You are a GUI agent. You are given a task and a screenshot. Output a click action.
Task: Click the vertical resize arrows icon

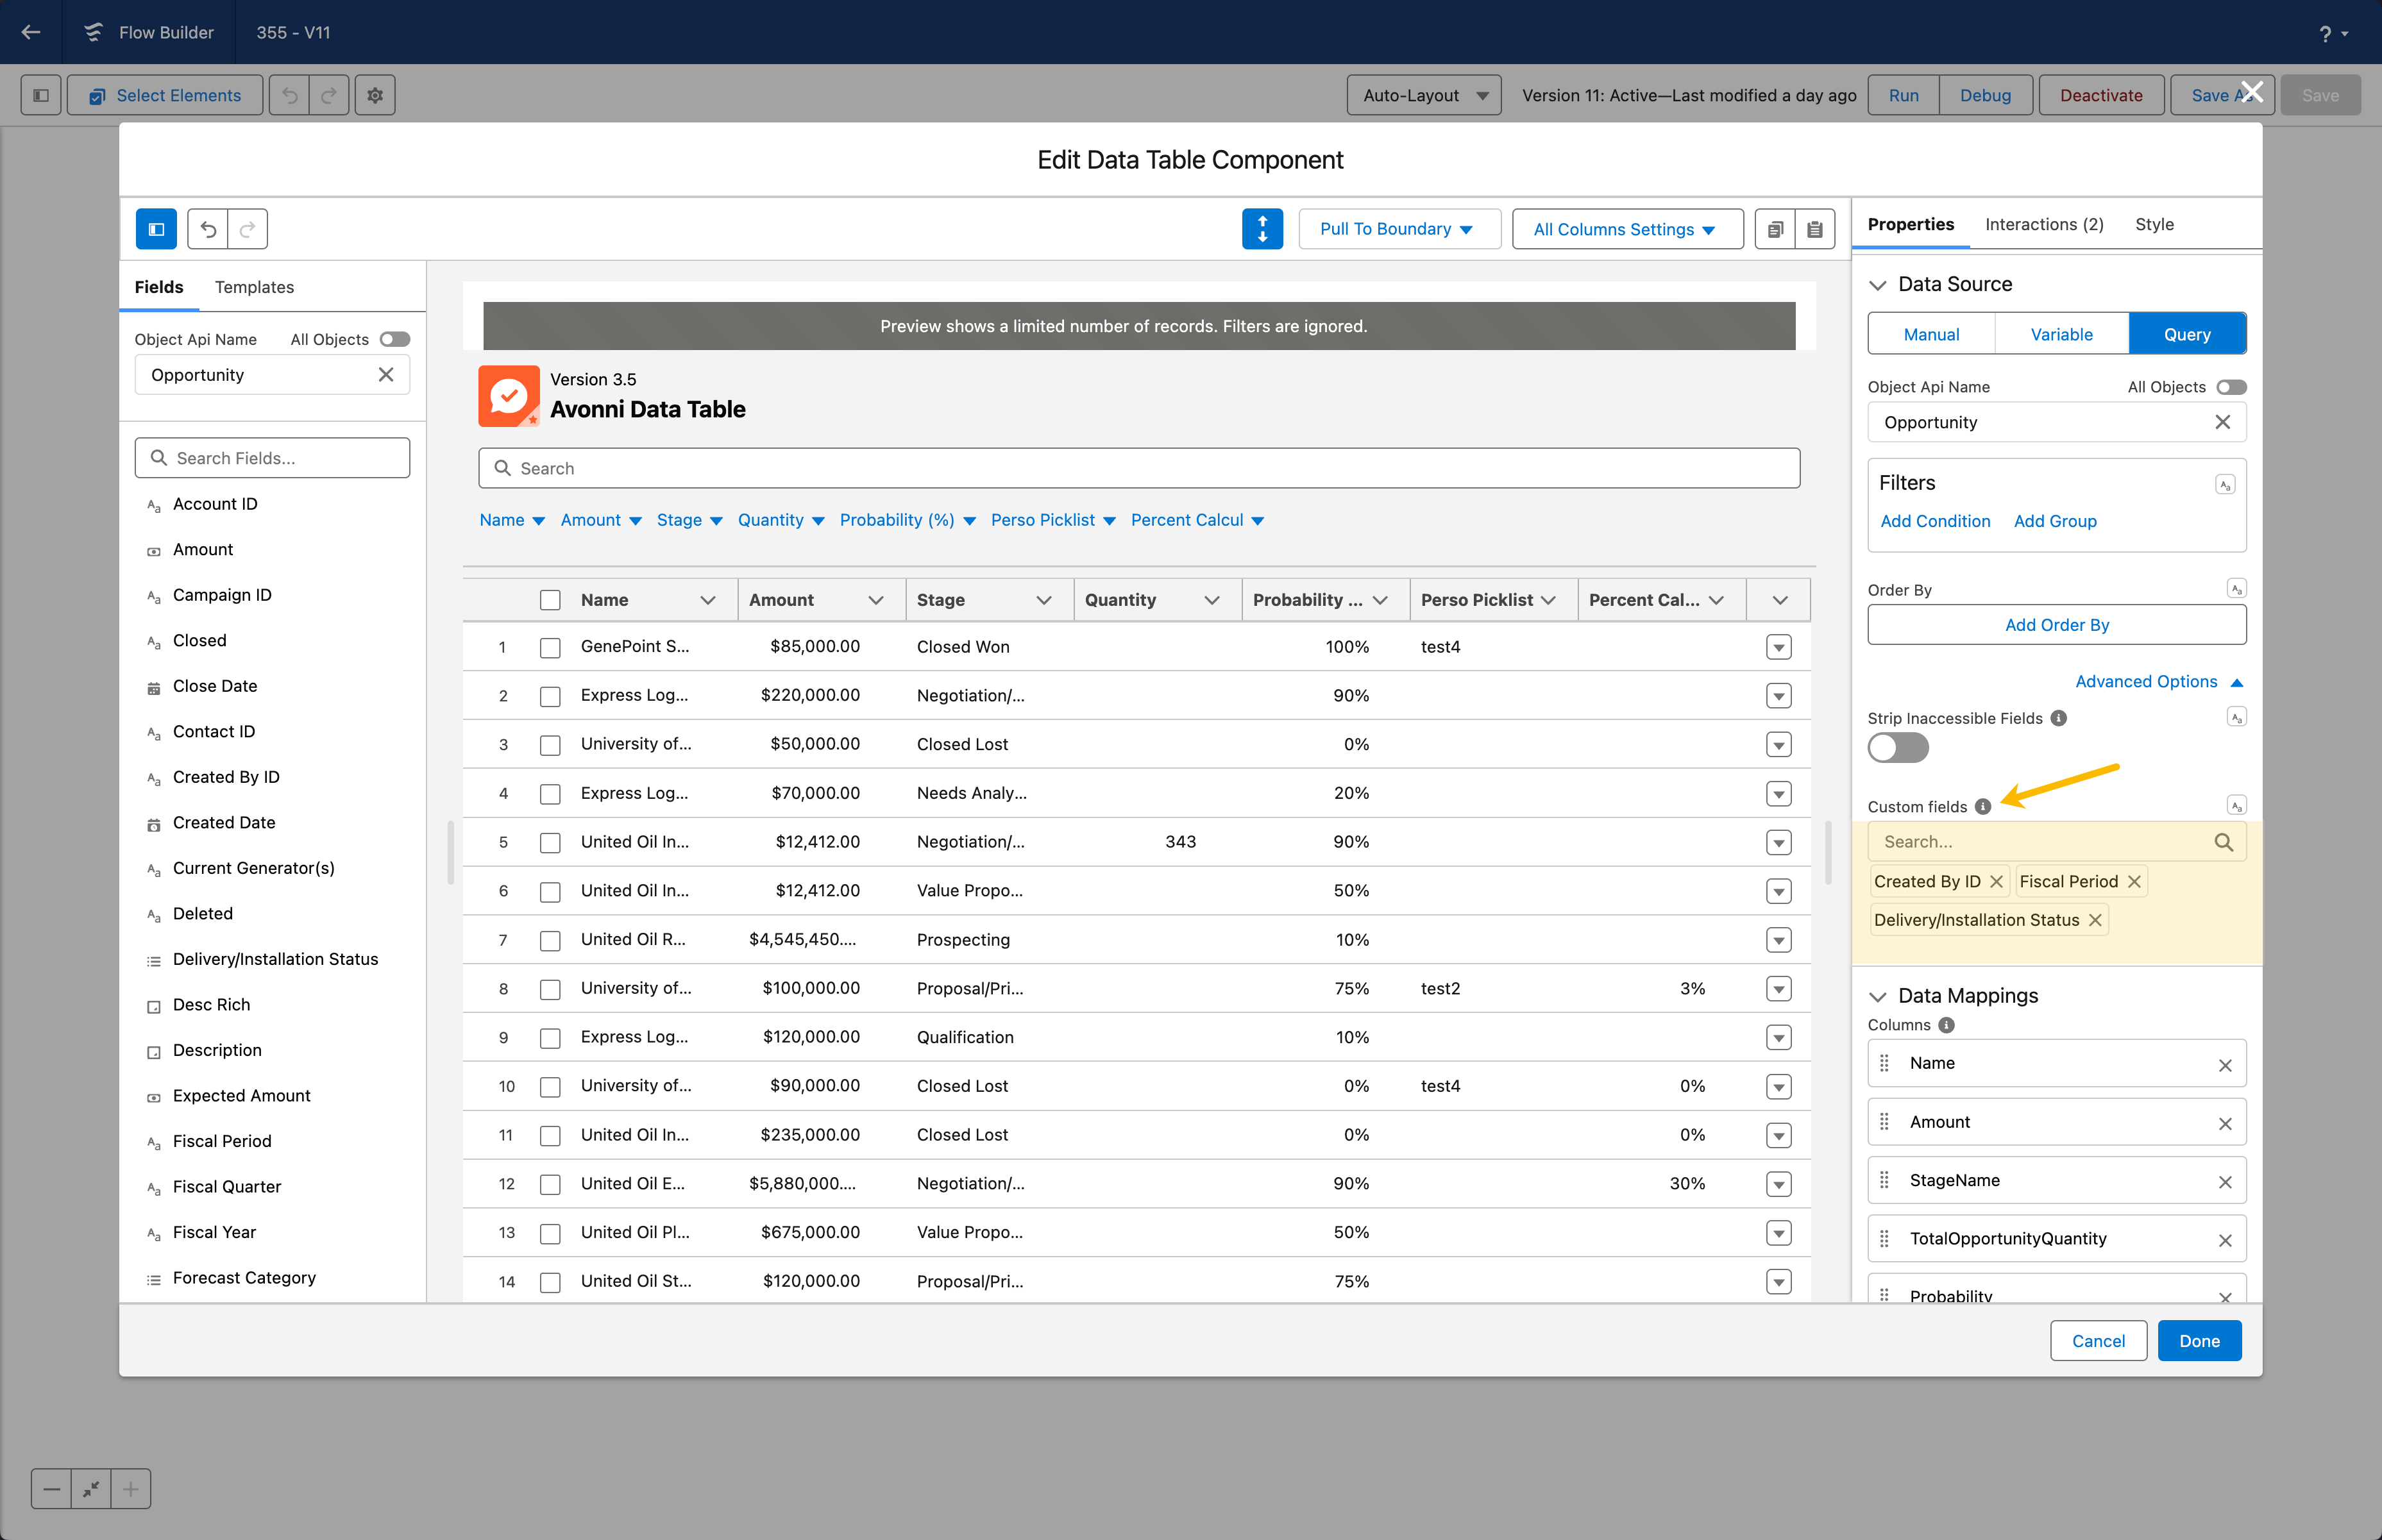(1262, 229)
